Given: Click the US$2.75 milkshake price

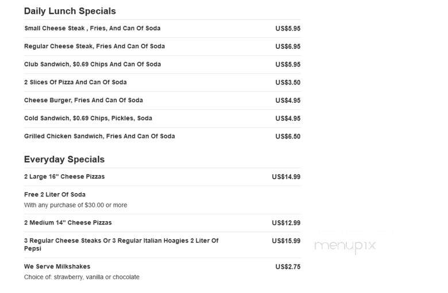Looking at the screenshot, I should pos(288,267).
